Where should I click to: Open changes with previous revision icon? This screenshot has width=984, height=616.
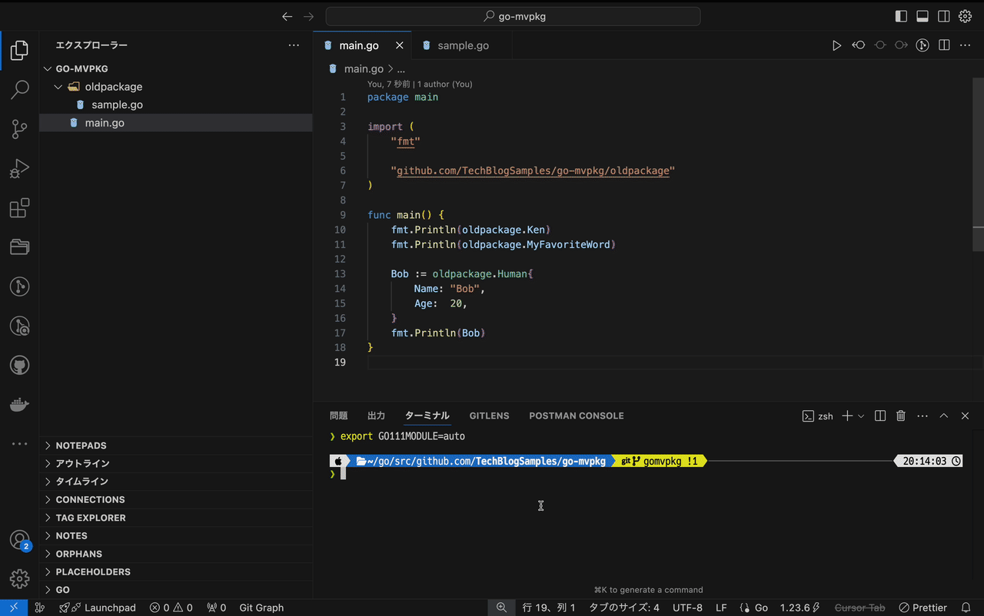click(859, 45)
